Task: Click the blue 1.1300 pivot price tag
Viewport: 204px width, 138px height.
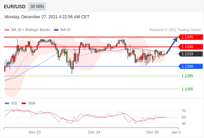Action: tap(191, 66)
